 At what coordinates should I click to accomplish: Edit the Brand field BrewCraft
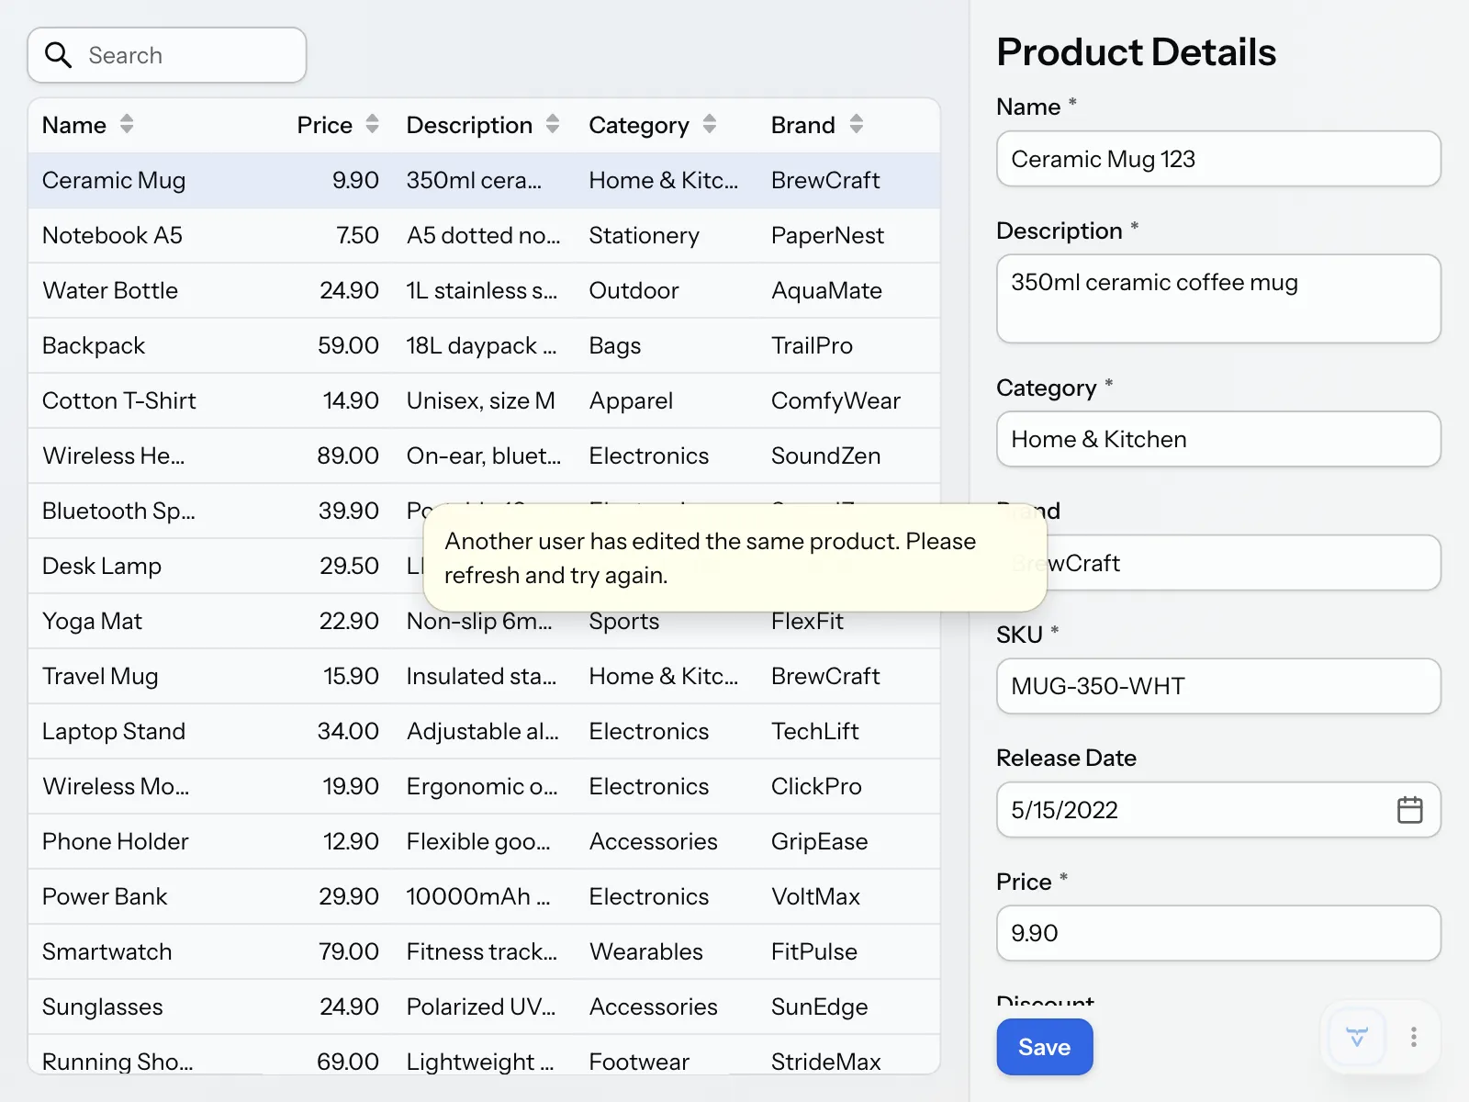(x=1218, y=563)
